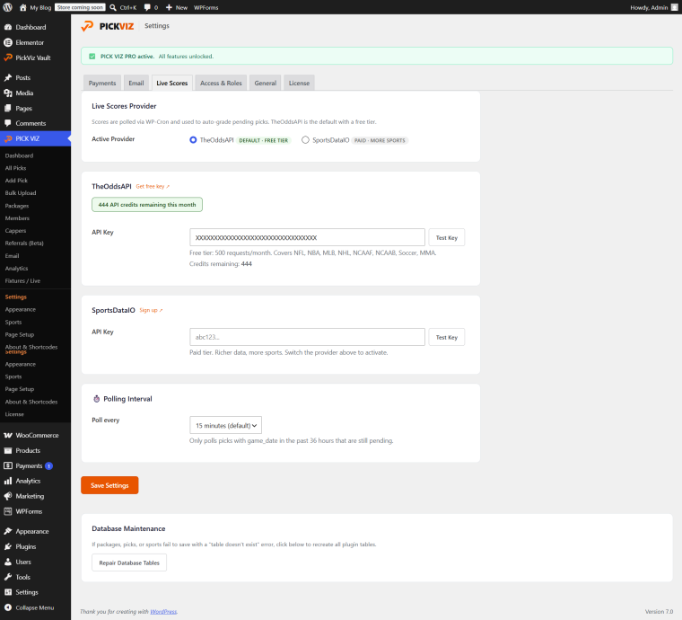This screenshot has height=620, width=682.
Task: Click the Posts pin icon
Action: click(8, 77)
